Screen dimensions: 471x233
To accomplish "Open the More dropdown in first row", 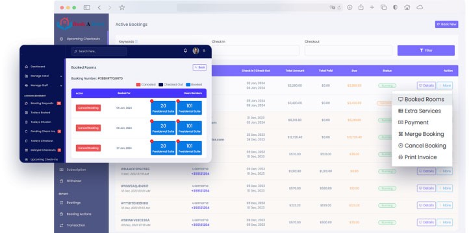I will pos(444,85).
